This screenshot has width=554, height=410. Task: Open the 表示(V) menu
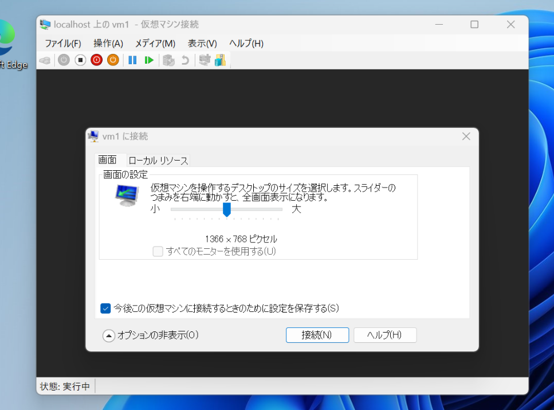pyautogui.click(x=202, y=44)
